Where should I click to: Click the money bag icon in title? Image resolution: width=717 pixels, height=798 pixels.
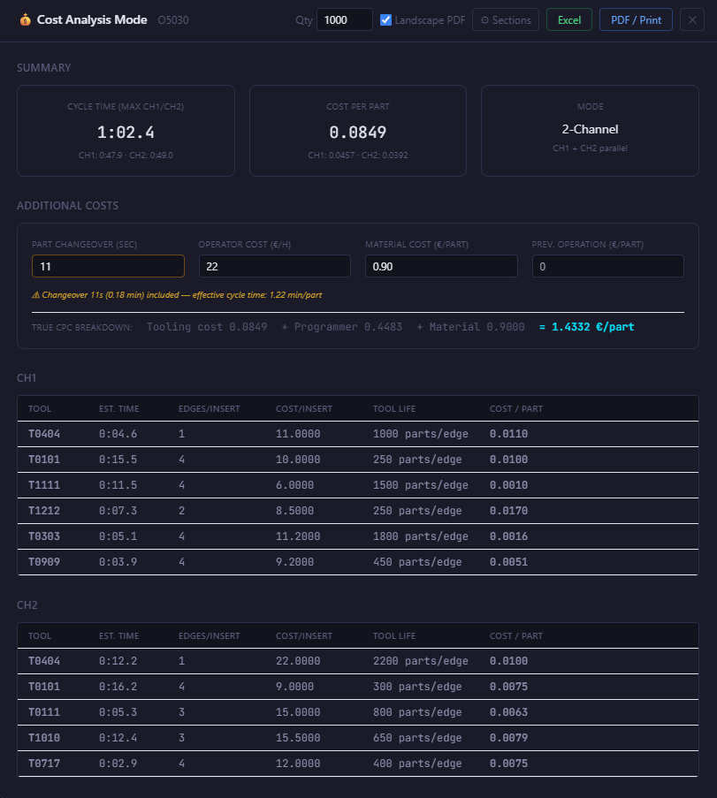click(25, 19)
